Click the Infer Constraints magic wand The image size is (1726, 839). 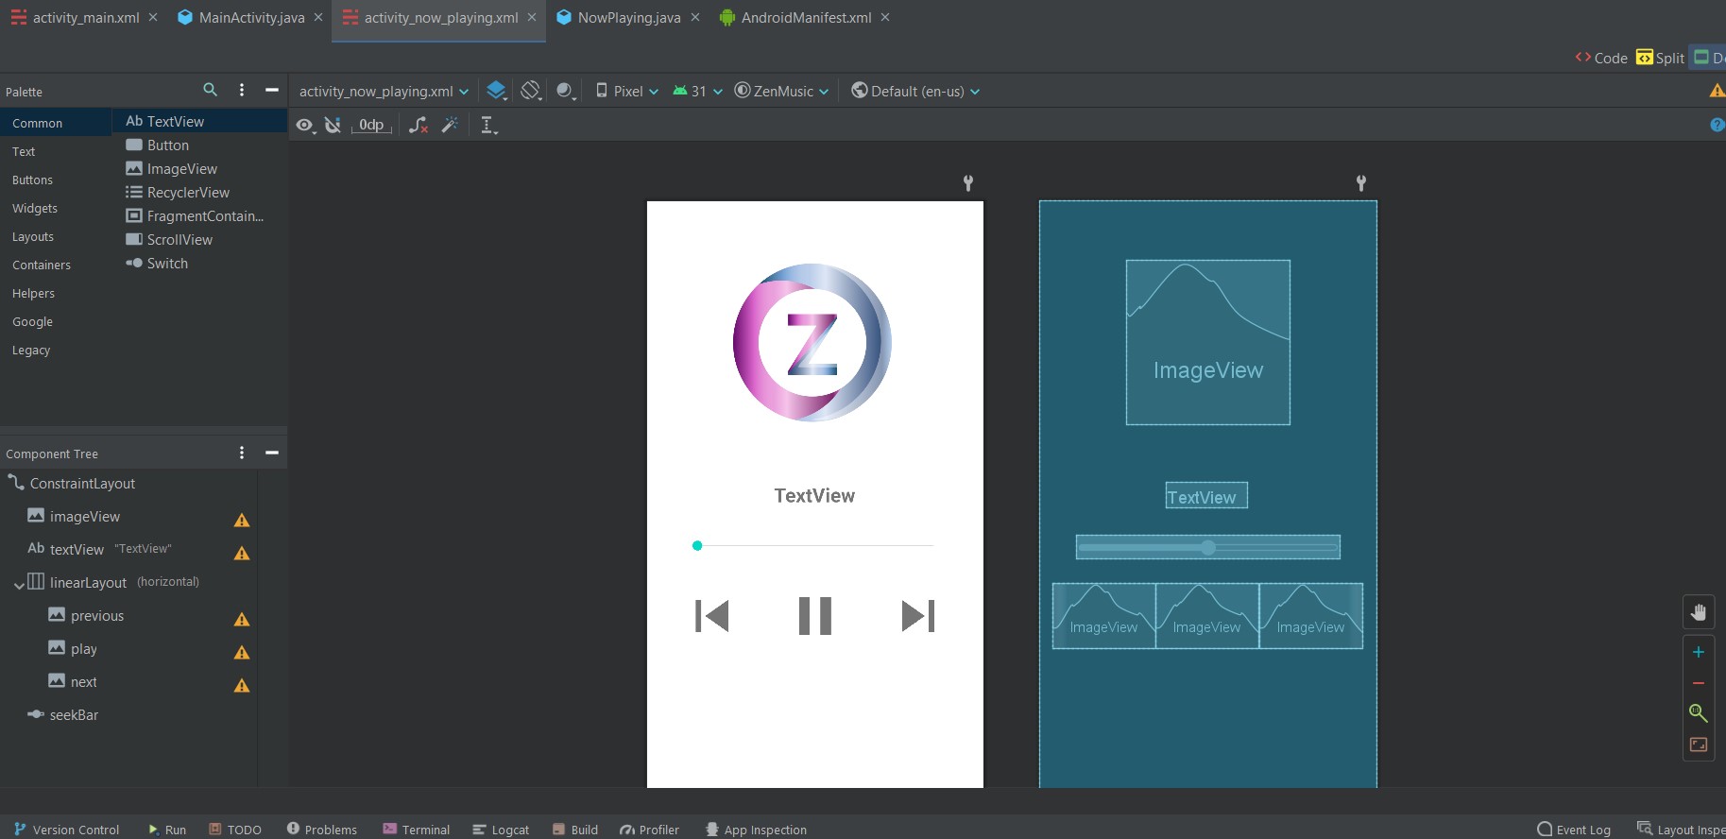451,125
